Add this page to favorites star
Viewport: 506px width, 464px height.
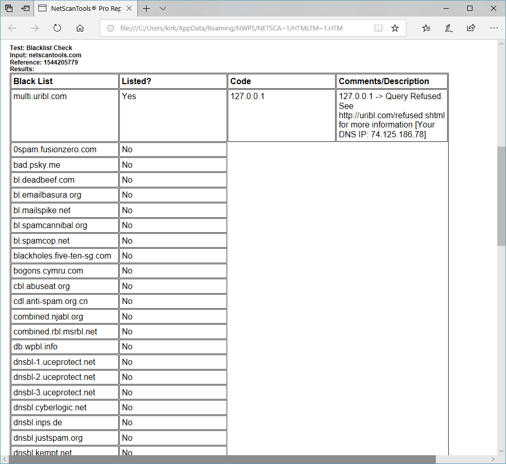pos(394,28)
